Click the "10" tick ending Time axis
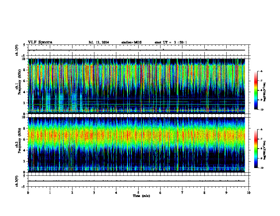The width and height of the screenshot is (280, 216). [249, 193]
